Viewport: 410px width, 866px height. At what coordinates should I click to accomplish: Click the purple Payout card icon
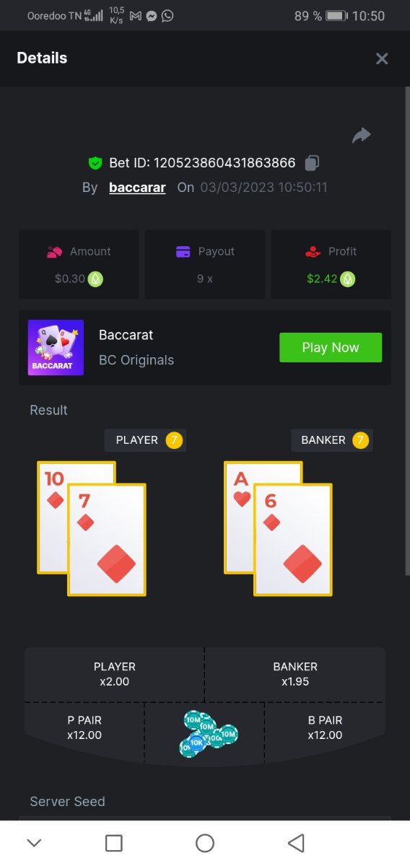coord(183,252)
